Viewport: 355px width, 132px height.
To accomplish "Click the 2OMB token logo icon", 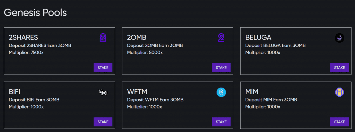I will (x=221, y=37).
